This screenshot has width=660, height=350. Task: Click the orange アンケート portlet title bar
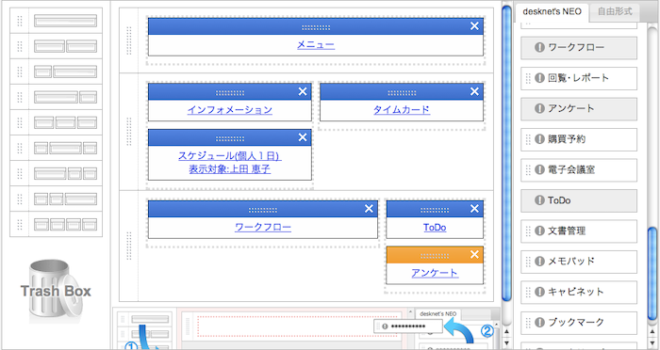click(435, 255)
